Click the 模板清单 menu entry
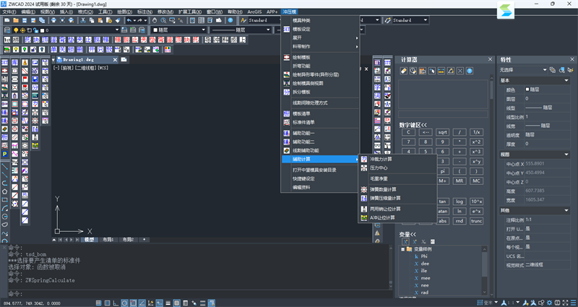578x307 pixels. point(301,113)
